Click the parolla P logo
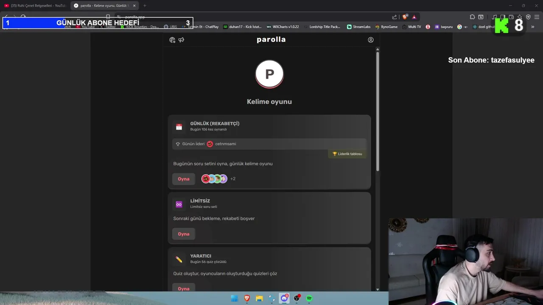The image size is (543, 305). 269,74
